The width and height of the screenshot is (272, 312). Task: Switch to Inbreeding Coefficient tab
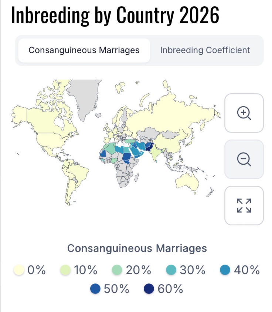(205, 50)
